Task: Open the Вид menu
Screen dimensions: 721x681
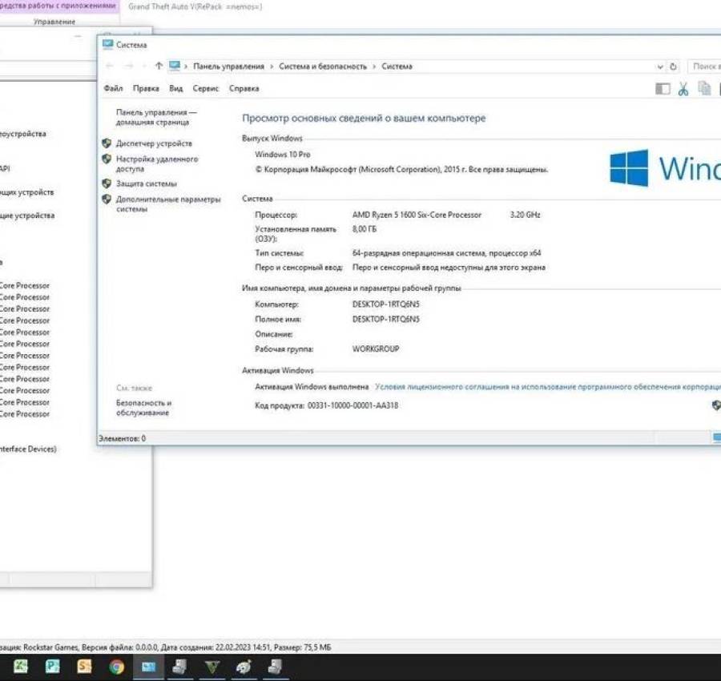Action: click(x=175, y=88)
